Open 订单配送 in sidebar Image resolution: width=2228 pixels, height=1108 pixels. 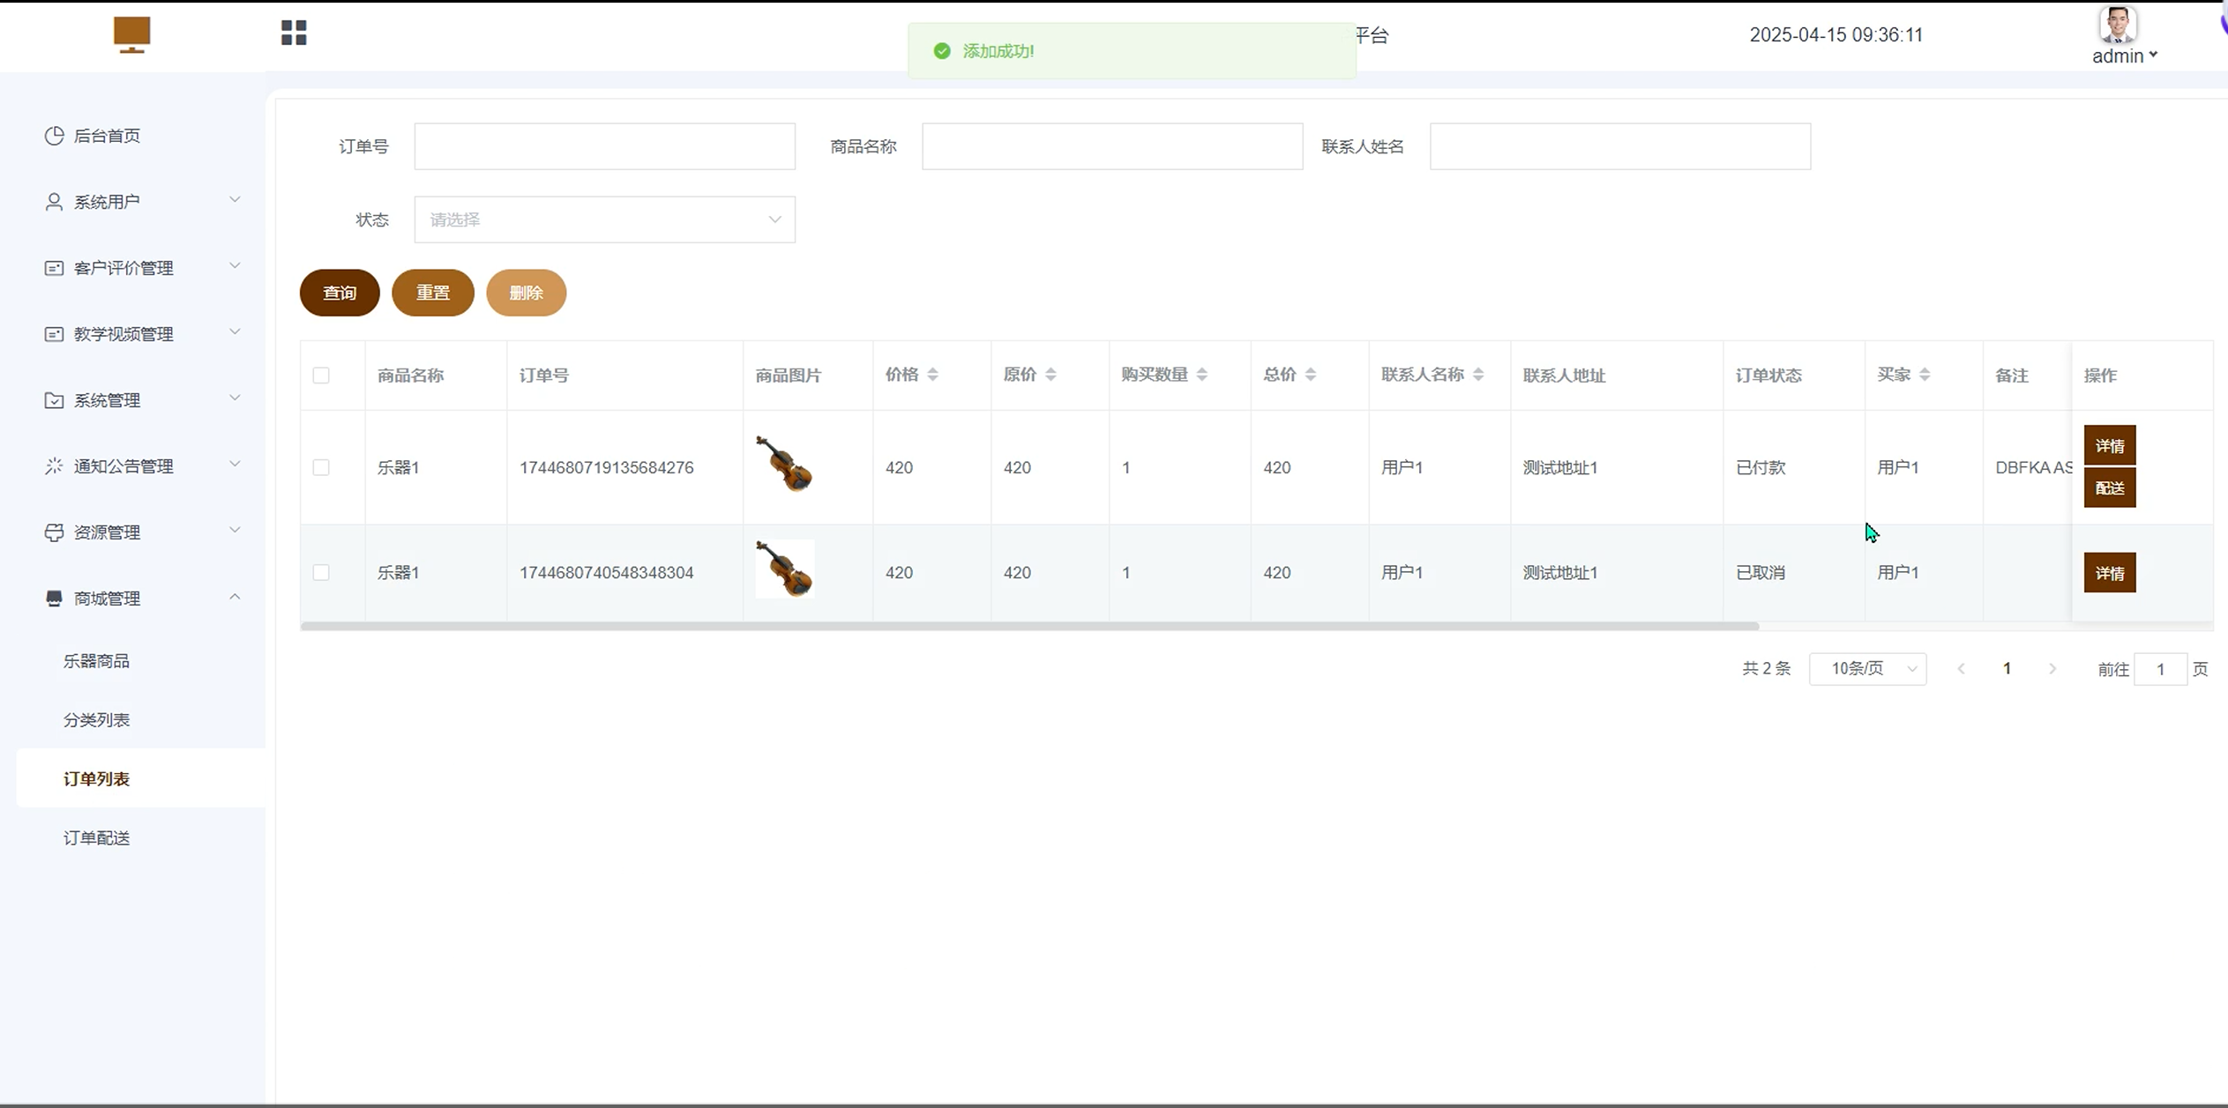click(x=97, y=838)
